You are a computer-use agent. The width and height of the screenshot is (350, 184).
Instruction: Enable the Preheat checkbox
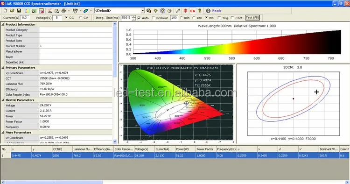tap(153, 18)
